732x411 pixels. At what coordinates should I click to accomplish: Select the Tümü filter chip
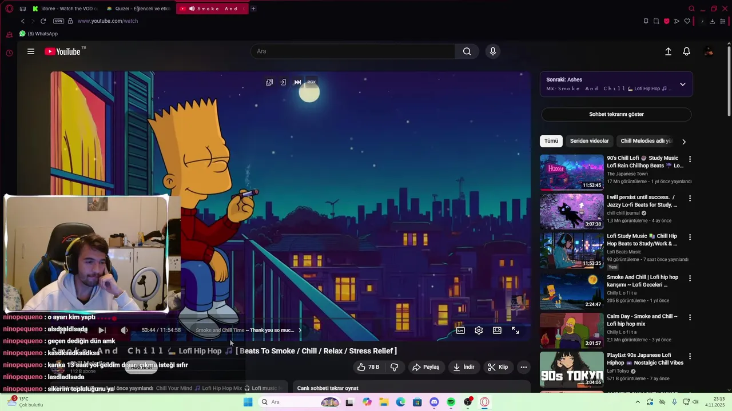[x=551, y=141]
